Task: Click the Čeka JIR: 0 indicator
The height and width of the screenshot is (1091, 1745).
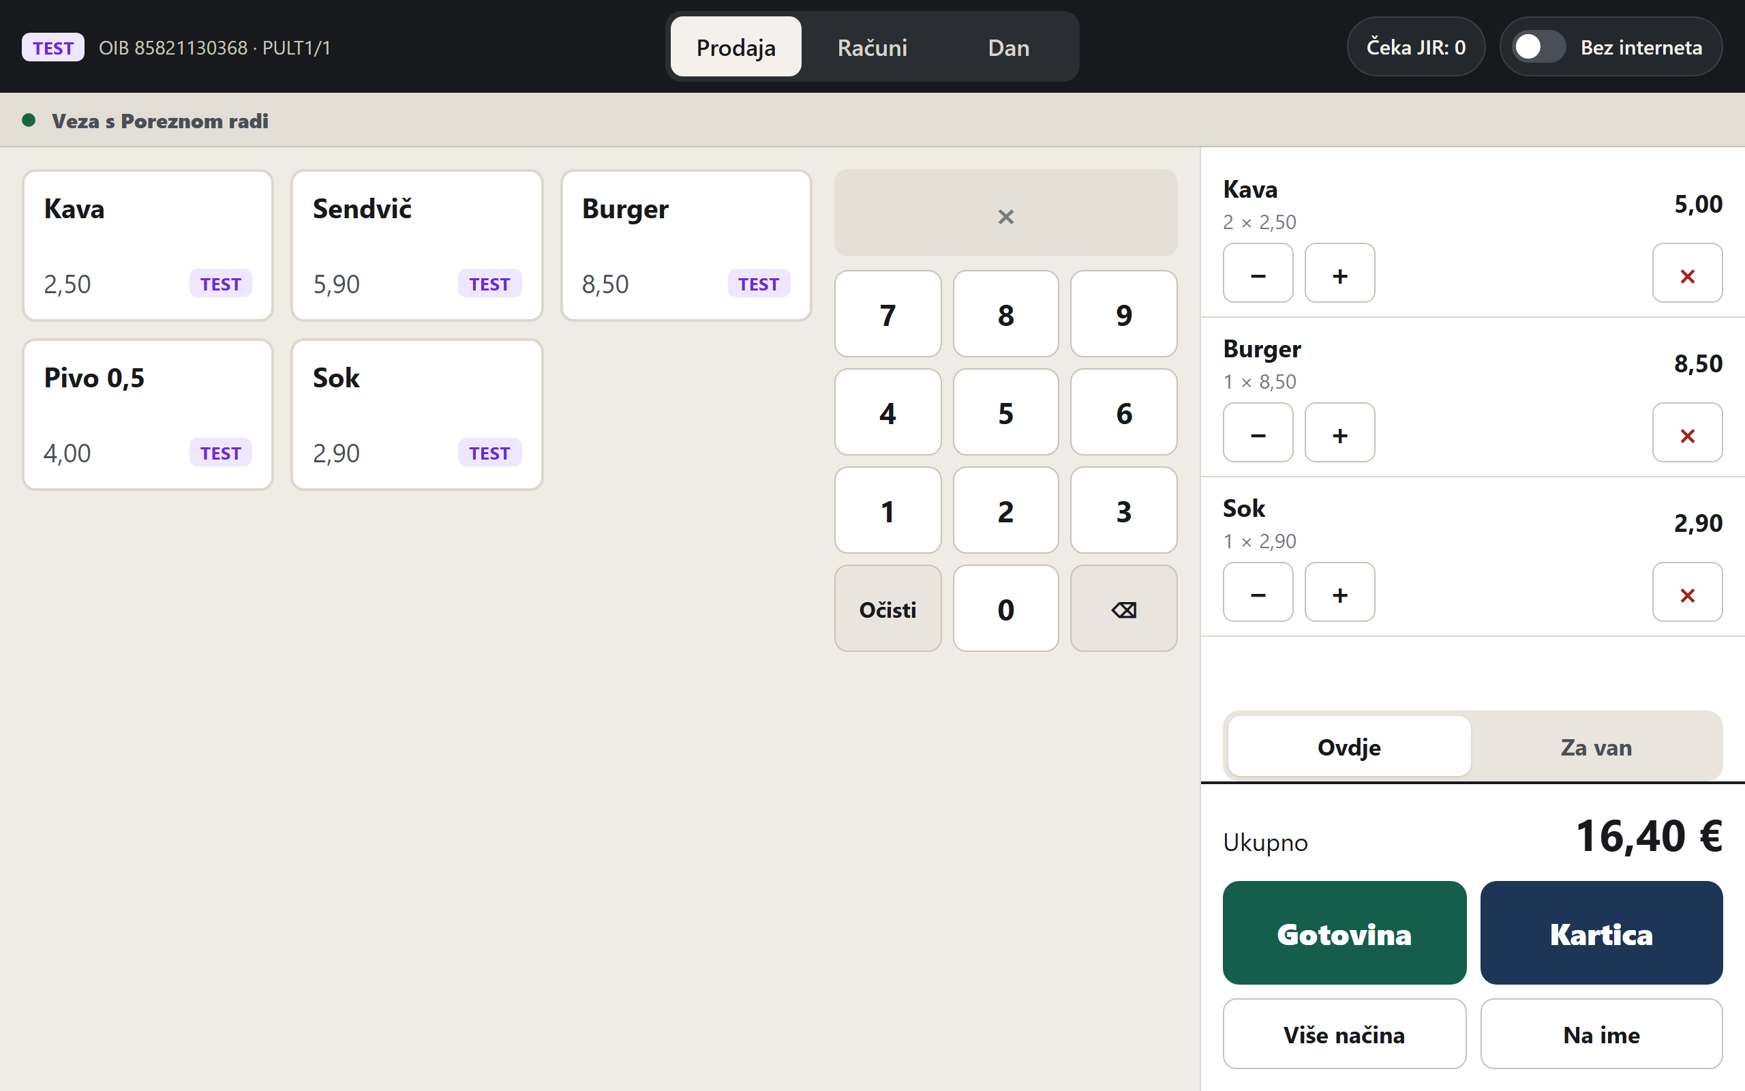Action: pos(1416,47)
